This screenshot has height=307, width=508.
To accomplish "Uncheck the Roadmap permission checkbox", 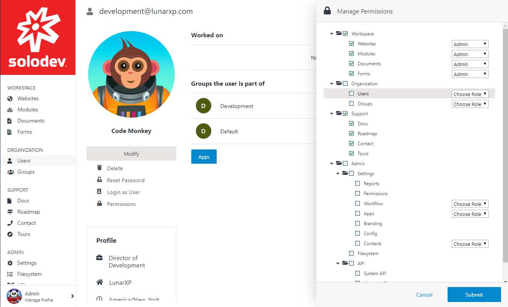I will point(351,134).
